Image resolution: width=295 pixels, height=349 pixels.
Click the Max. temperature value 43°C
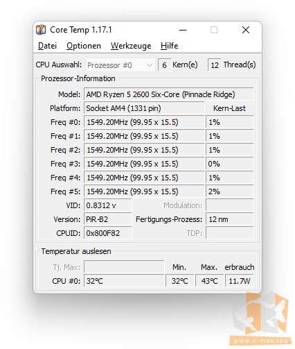210,281
